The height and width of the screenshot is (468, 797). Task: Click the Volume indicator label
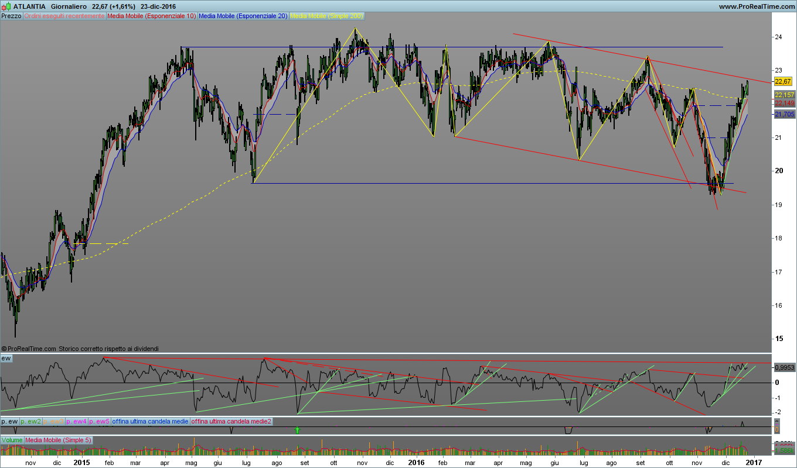[x=12, y=440]
